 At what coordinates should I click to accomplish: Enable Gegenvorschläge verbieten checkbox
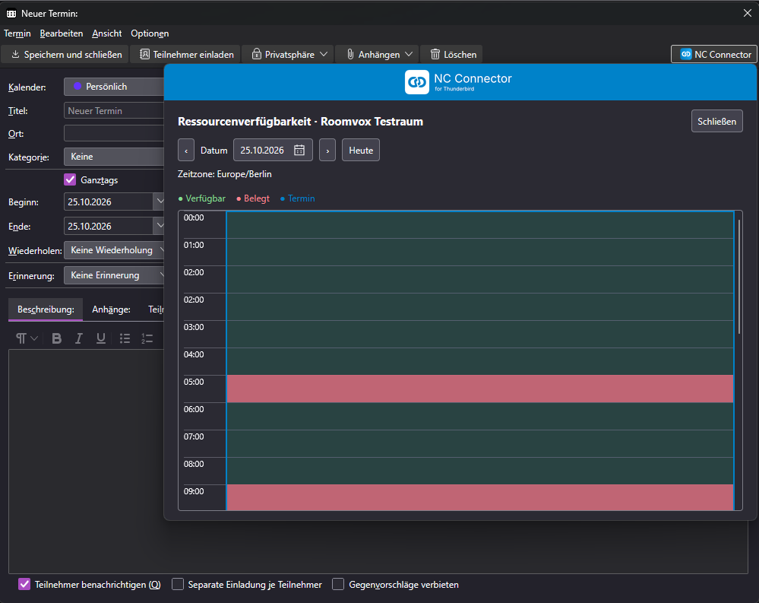tap(338, 584)
